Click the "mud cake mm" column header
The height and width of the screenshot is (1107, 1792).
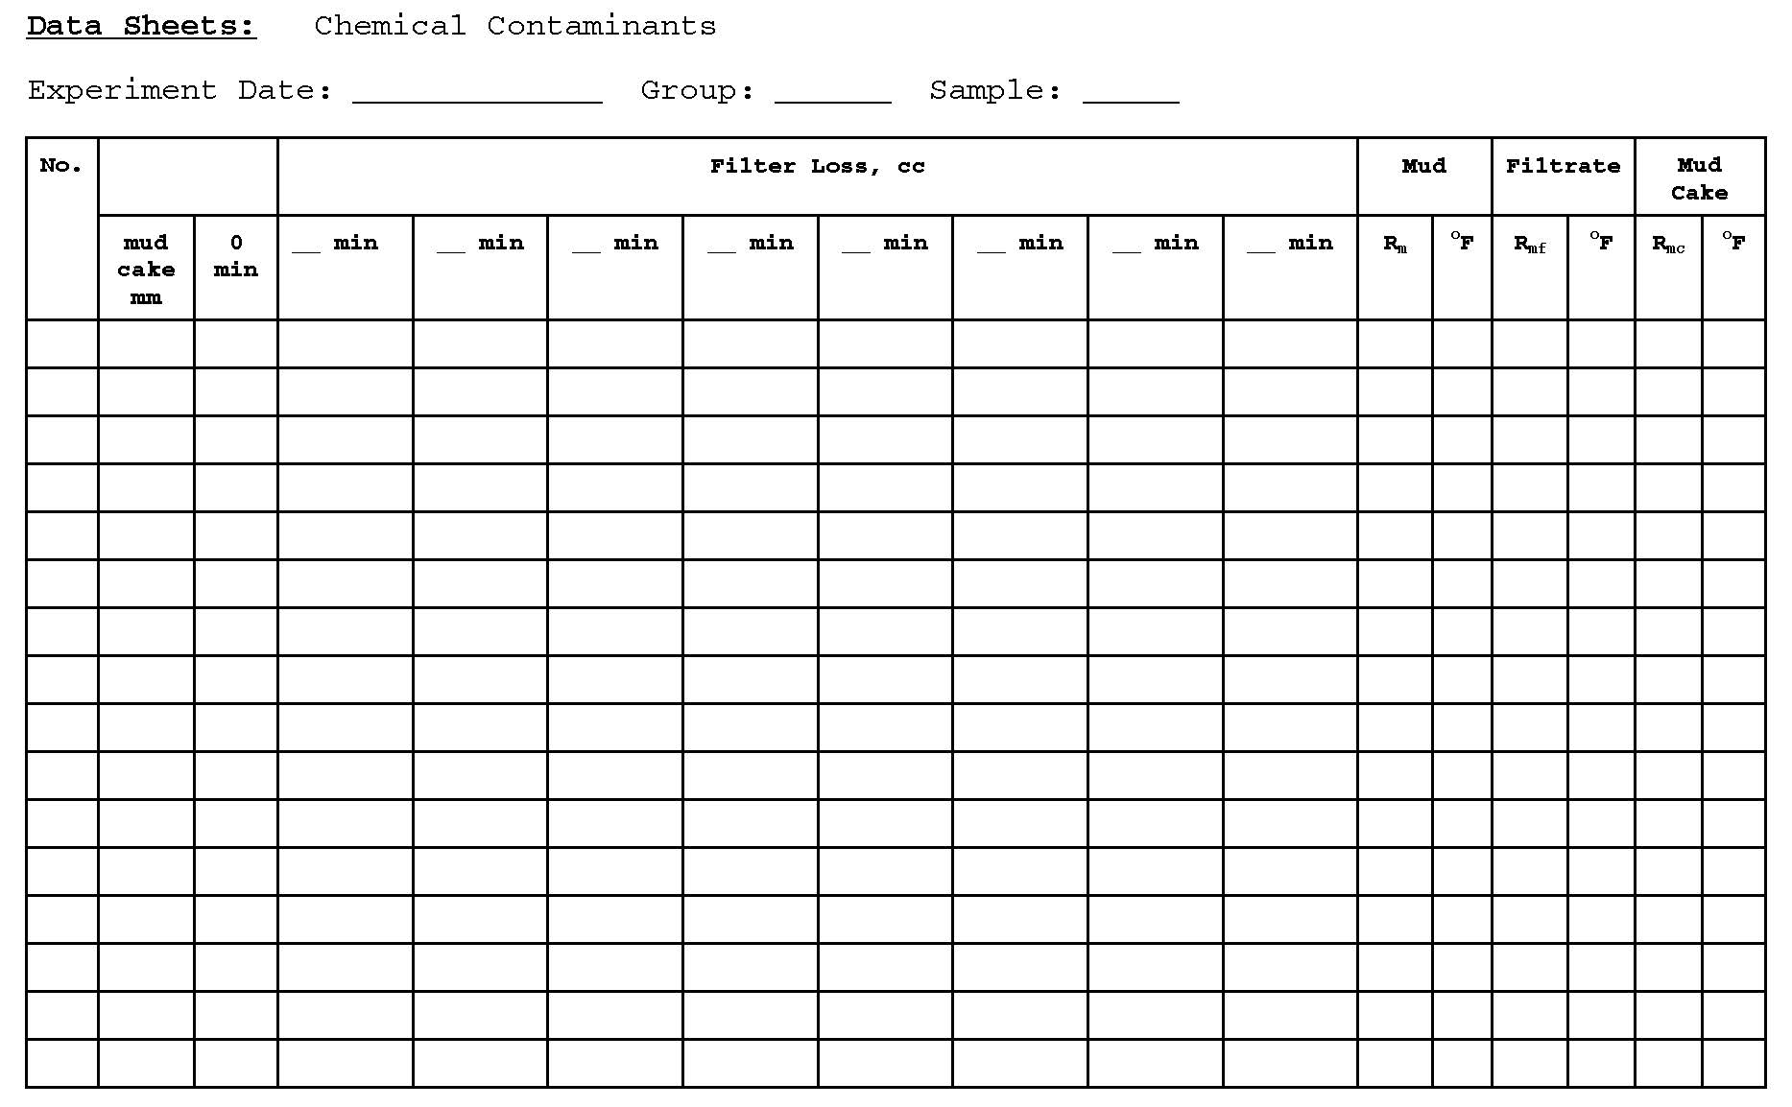146,270
